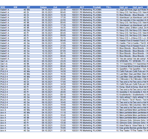Viewport: 148px width, 139px height.
Task: Select the 22:55 time cell
Action: tap(63, 20)
